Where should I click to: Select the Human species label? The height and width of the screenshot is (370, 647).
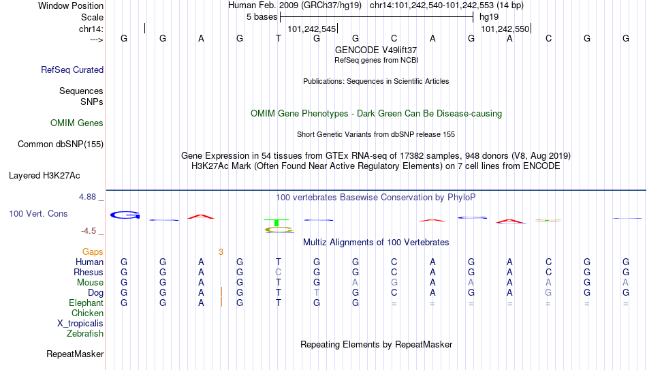pos(89,262)
